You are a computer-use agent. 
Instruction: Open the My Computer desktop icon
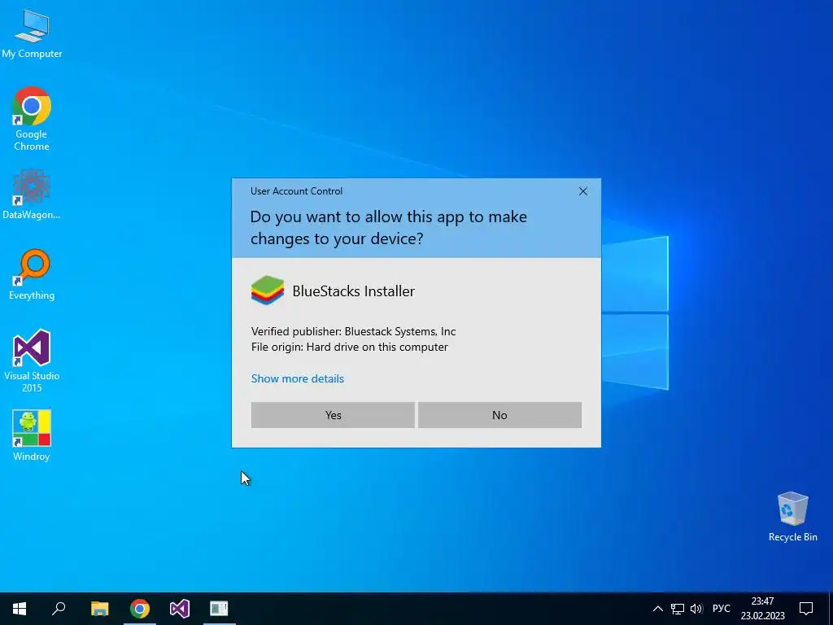click(x=32, y=33)
